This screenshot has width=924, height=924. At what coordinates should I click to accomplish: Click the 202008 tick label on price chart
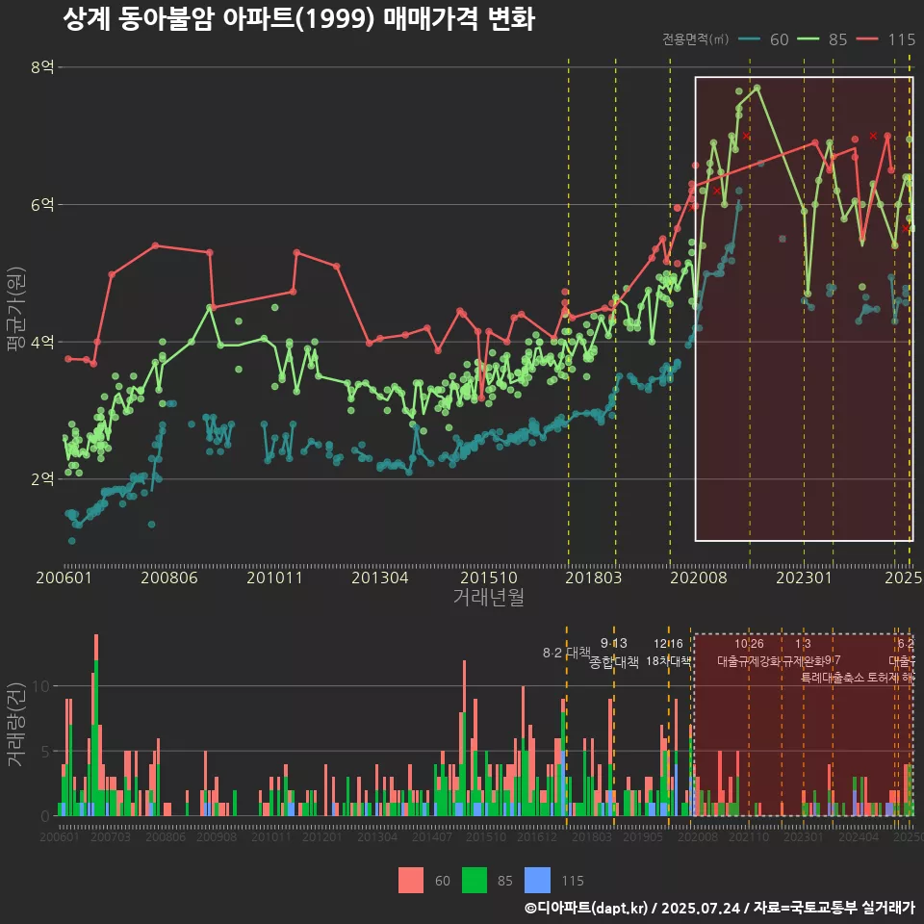pos(699,577)
